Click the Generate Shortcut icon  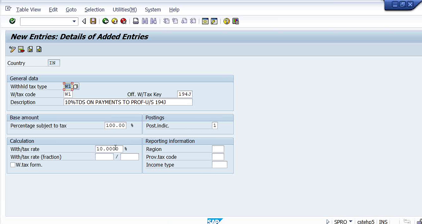[214, 21]
